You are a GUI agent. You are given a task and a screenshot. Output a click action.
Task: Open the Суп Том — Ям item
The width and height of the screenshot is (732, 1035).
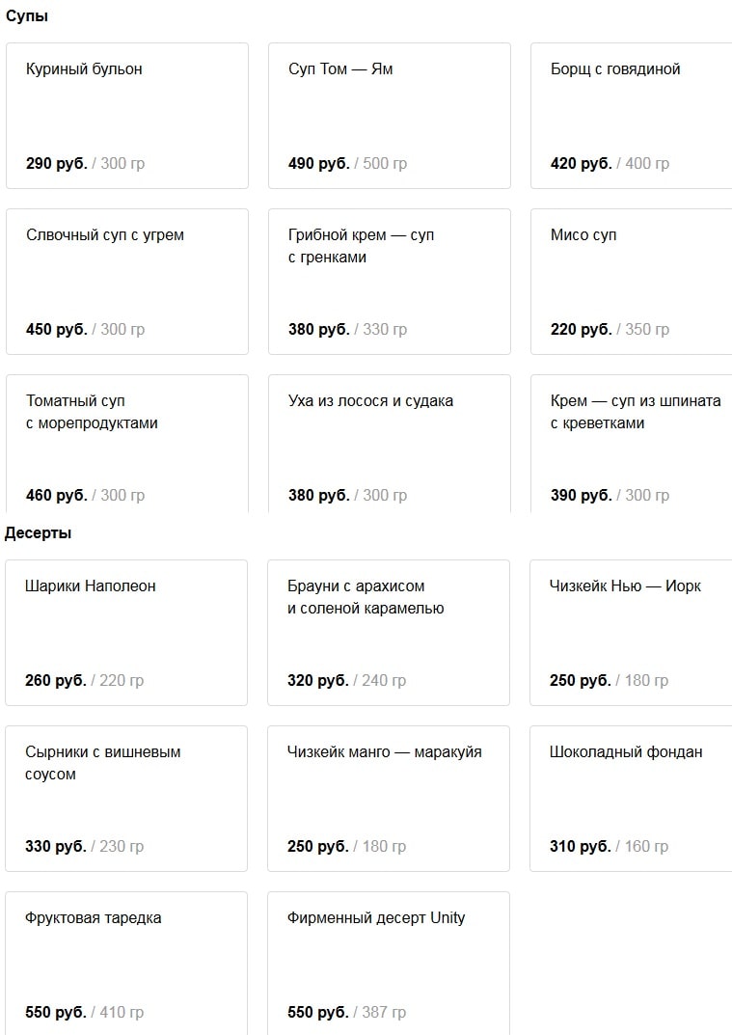[x=390, y=116]
